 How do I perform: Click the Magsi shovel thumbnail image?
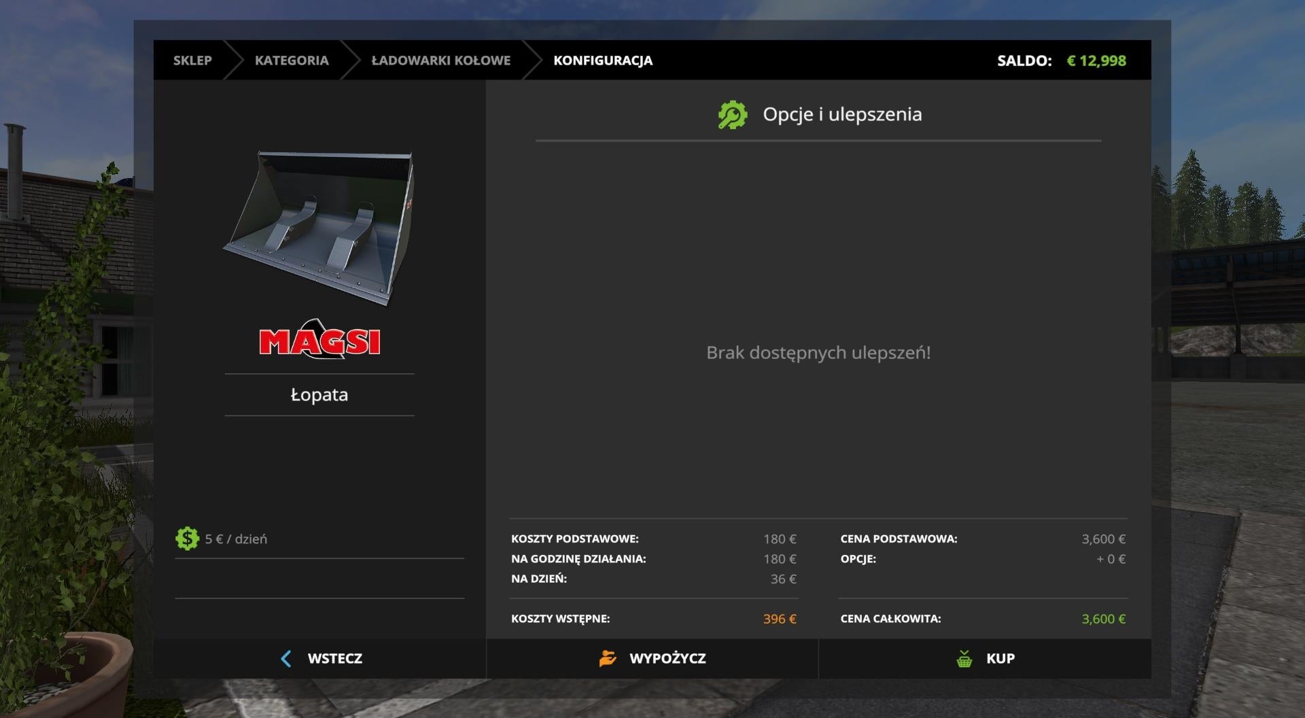[x=319, y=228]
